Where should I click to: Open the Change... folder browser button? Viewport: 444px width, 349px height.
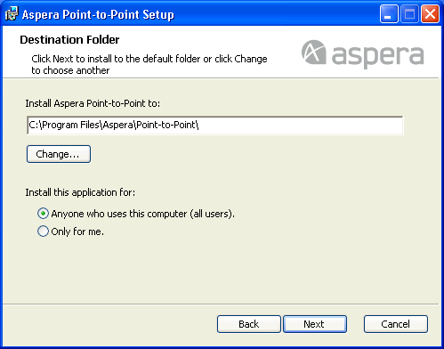(x=59, y=154)
